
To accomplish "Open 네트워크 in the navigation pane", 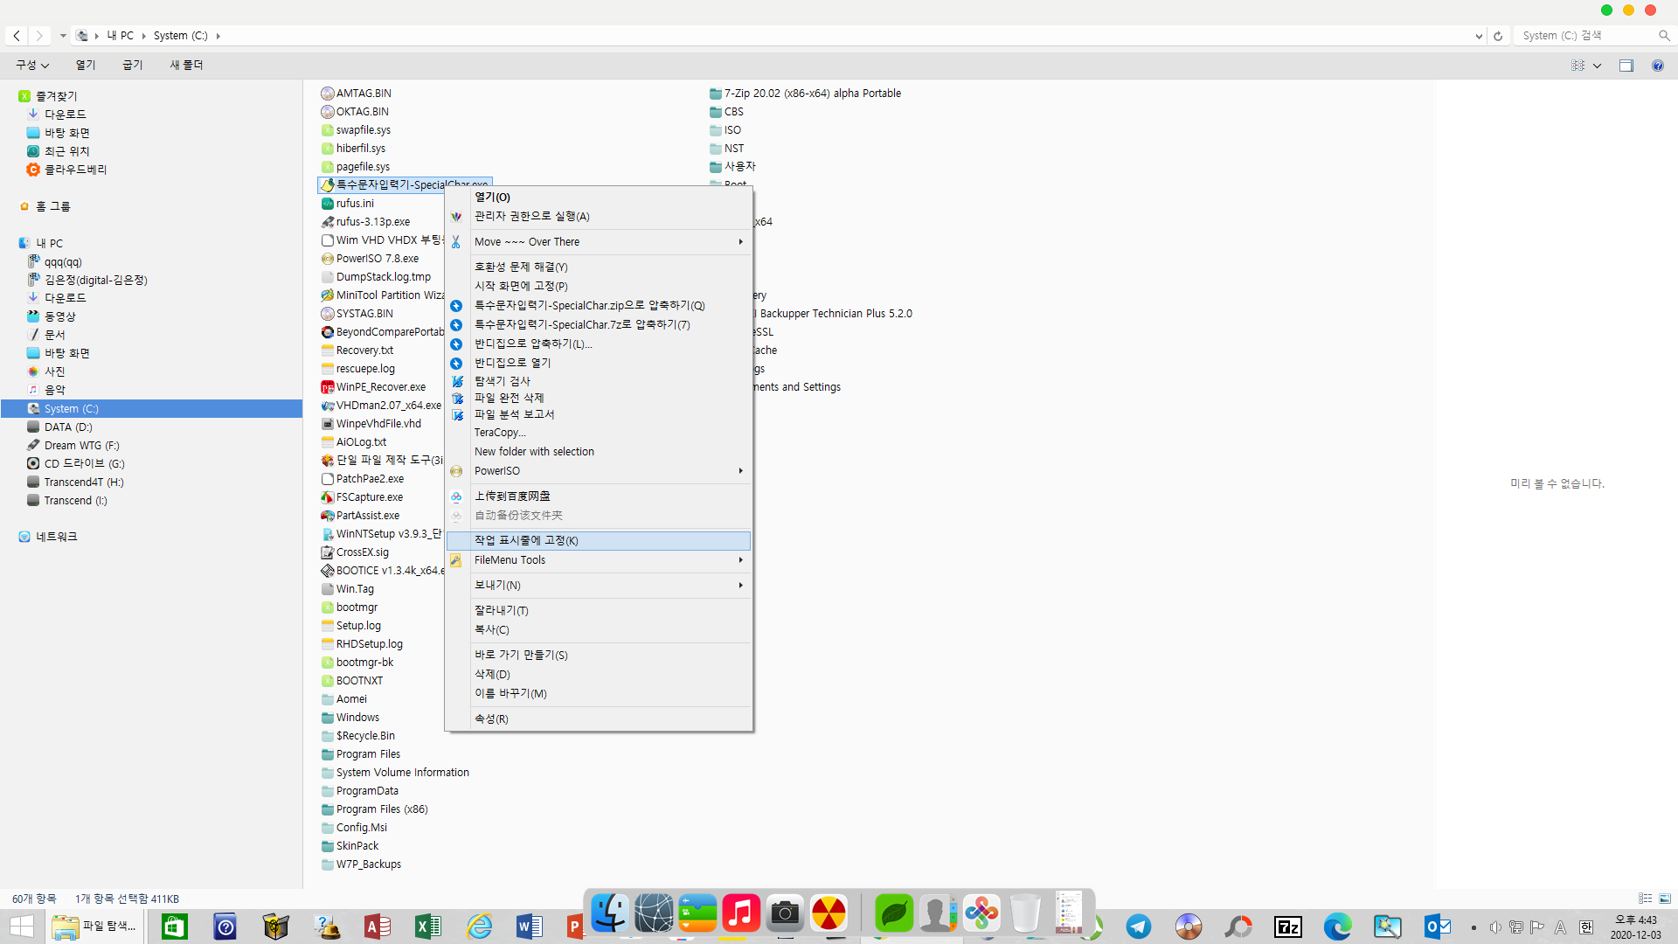I will (56, 537).
